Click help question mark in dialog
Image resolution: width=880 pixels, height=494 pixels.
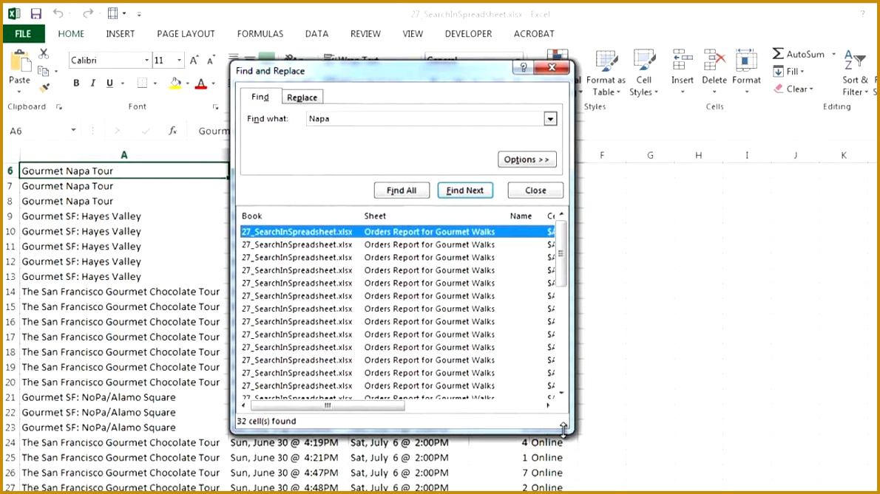(x=523, y=67)
